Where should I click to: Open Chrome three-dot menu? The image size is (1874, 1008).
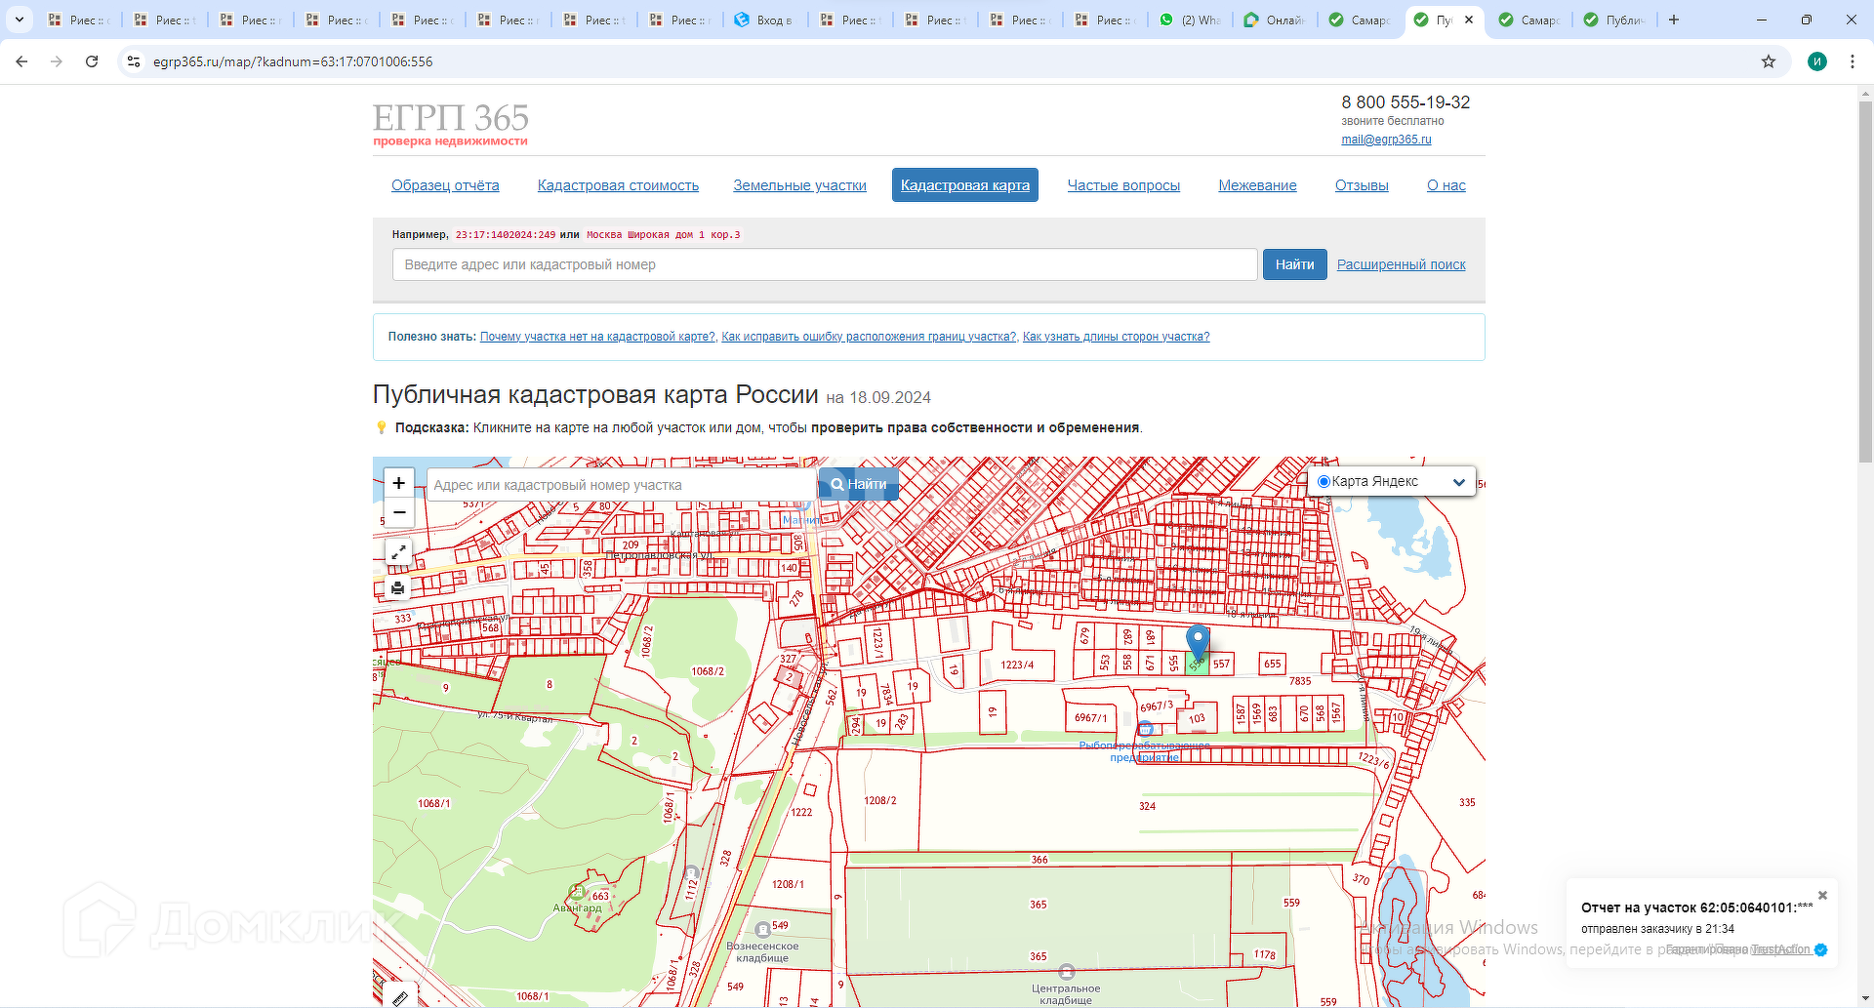[1853, 61]
